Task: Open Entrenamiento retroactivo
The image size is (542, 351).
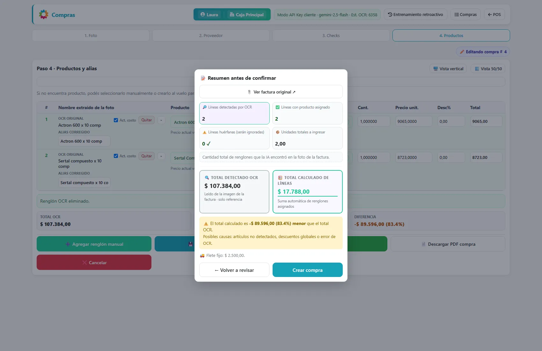Action: pos(415,14)
